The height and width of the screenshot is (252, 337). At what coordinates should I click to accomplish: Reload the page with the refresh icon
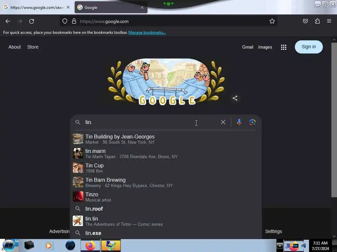point(32,21)
